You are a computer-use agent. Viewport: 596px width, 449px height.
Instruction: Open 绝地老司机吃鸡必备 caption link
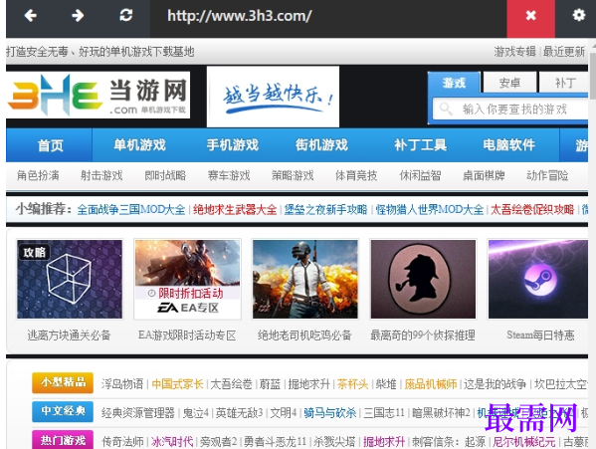pyautogui.click(x=304, y=336)
